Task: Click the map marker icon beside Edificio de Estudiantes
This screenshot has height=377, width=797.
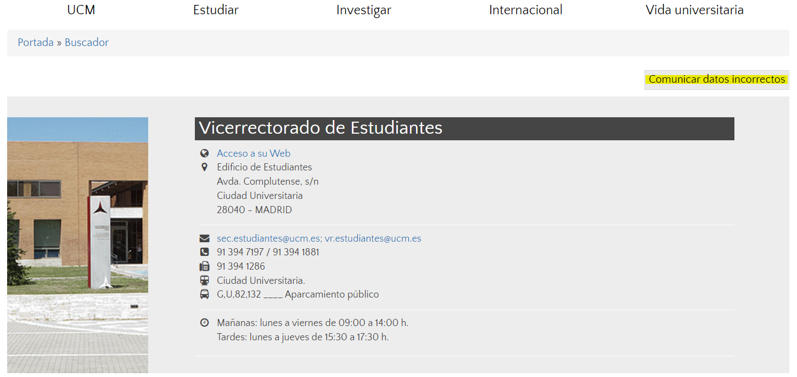Action: (205, 167)
